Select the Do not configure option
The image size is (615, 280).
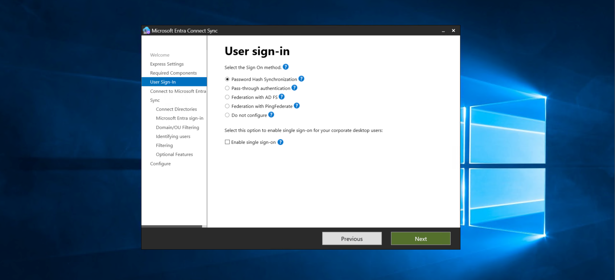click(x=227, y=115)
